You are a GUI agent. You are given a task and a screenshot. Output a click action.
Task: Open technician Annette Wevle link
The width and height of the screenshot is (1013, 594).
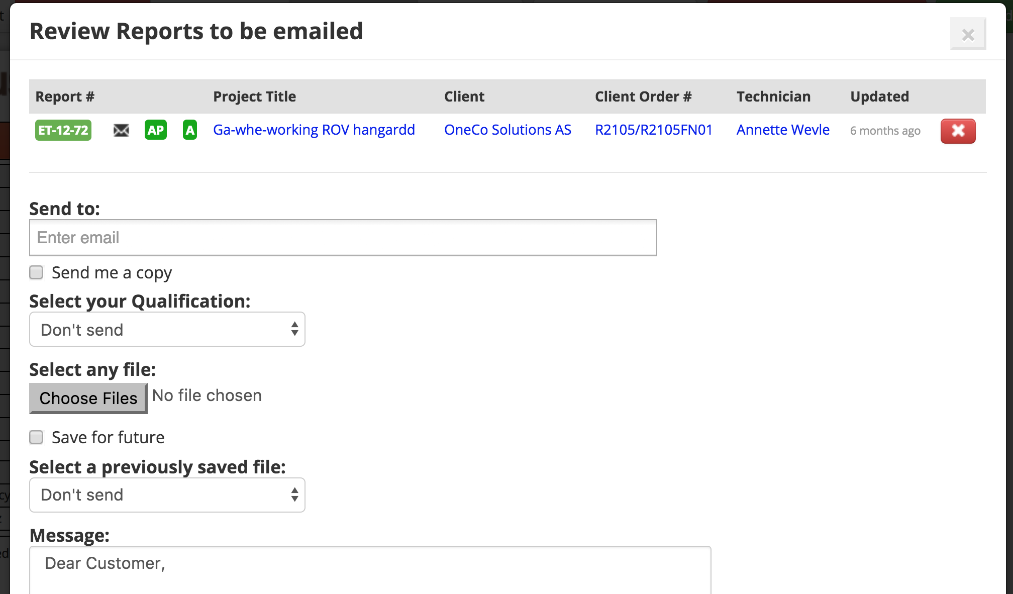coord(783,130)
